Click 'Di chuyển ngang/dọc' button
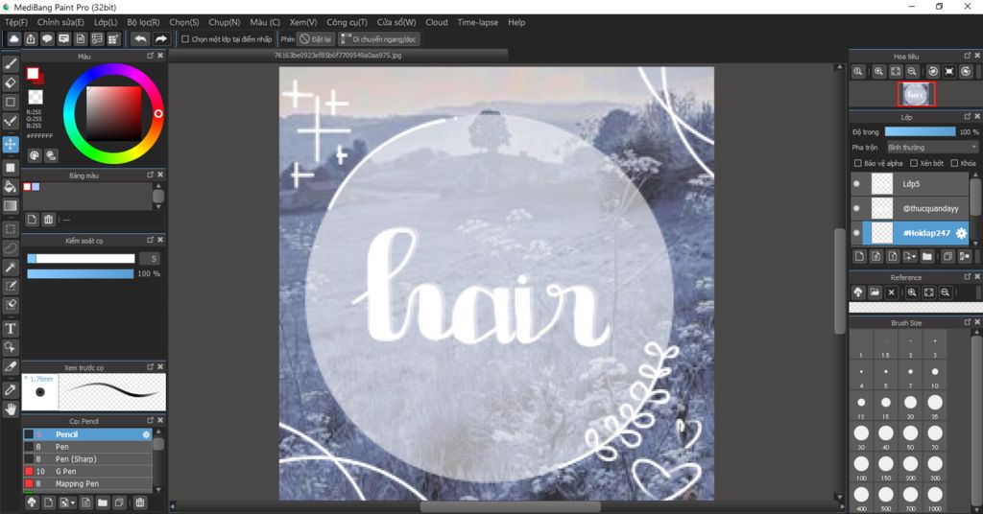This screenshot has height=514, width=983. tap(379, 38)
